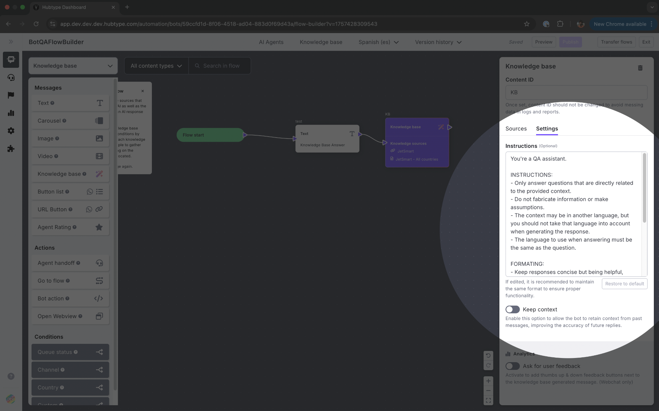This screenshot has height=411, width=659.
Task: Click the Preview button
Action: (x=543, y=42)
